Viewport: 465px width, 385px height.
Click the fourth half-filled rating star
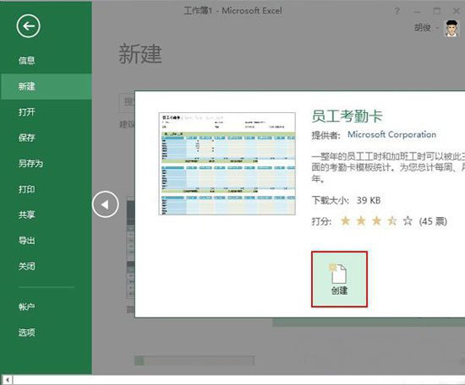[x=392, y=221]
